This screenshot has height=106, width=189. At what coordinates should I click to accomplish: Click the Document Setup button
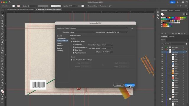[93, 6]
